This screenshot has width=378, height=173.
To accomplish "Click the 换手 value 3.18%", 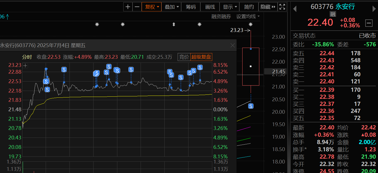I will [326, 149].
